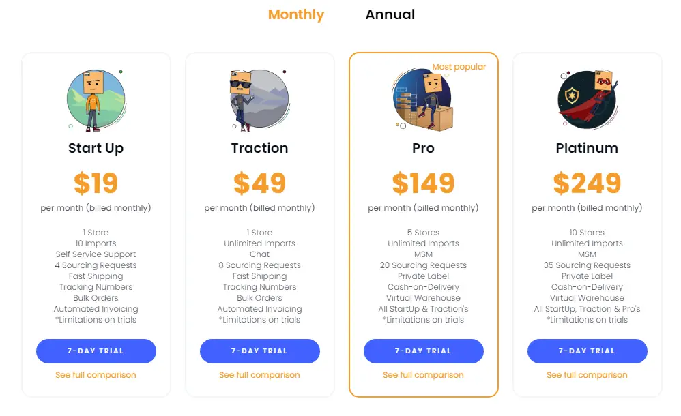Click the Traction plan sunglasses mascot illustration

(x=260, y=100)
